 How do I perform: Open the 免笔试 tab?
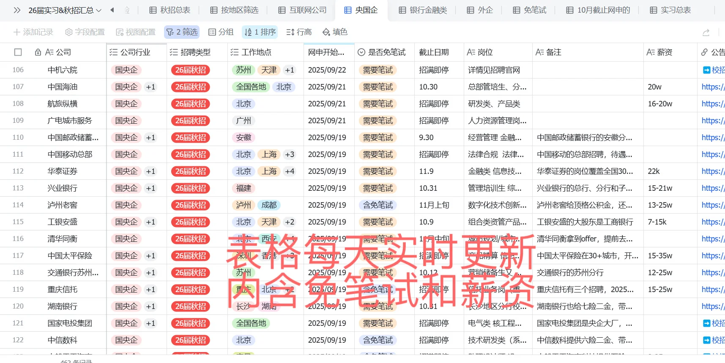[530, 10]
